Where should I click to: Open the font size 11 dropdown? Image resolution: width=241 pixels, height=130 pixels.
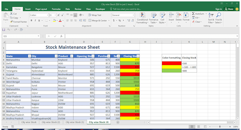(x=55, y=15)
